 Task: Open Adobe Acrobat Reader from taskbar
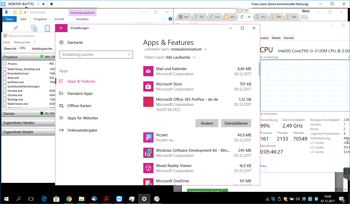106,199
